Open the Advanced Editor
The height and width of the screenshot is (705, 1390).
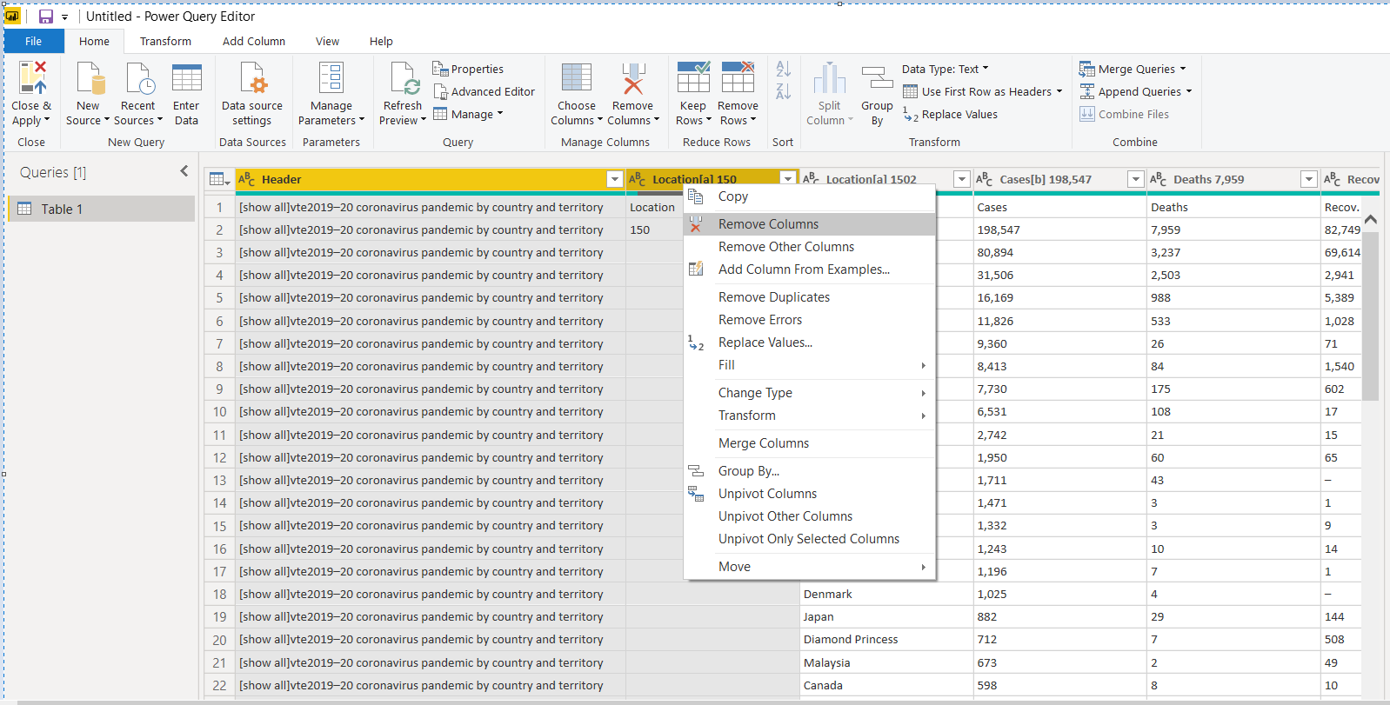[x=484, y=91]
